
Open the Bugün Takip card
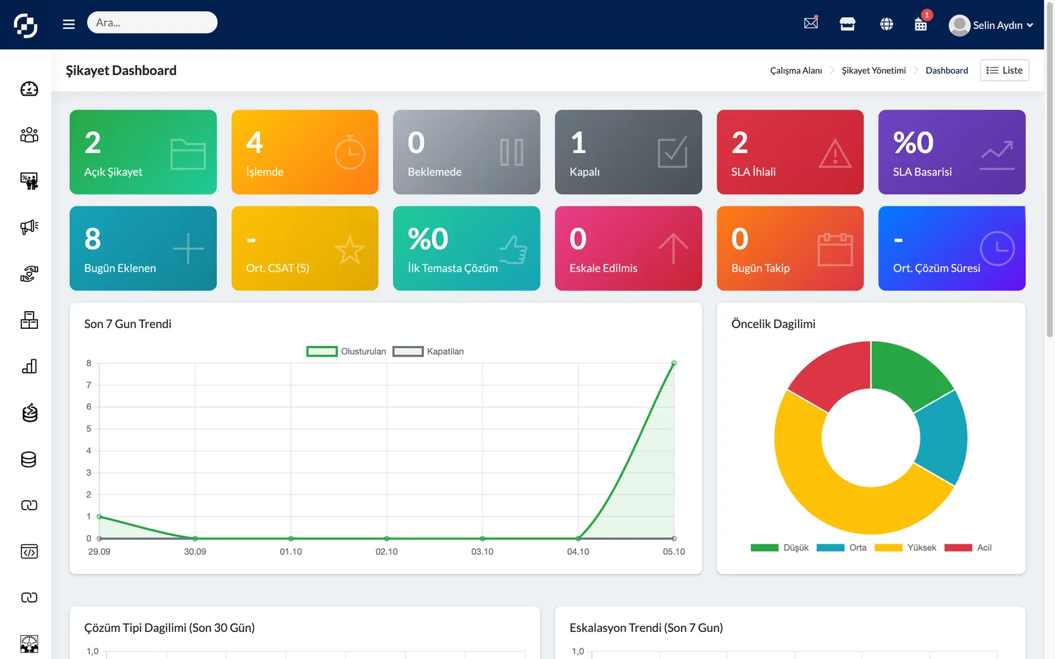tap(790, 248)
